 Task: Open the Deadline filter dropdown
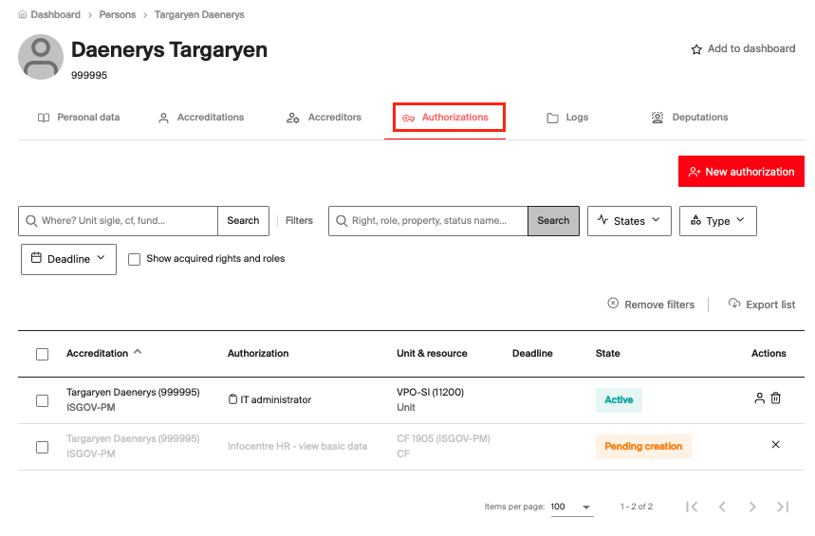pos(68,259)
